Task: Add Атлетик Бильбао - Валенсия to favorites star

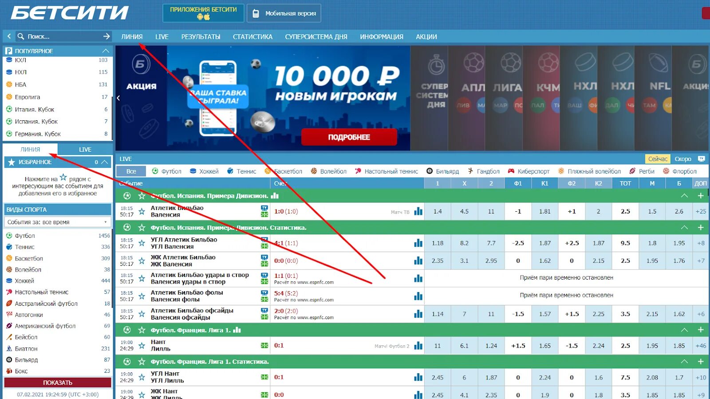Action: [142, 211]
